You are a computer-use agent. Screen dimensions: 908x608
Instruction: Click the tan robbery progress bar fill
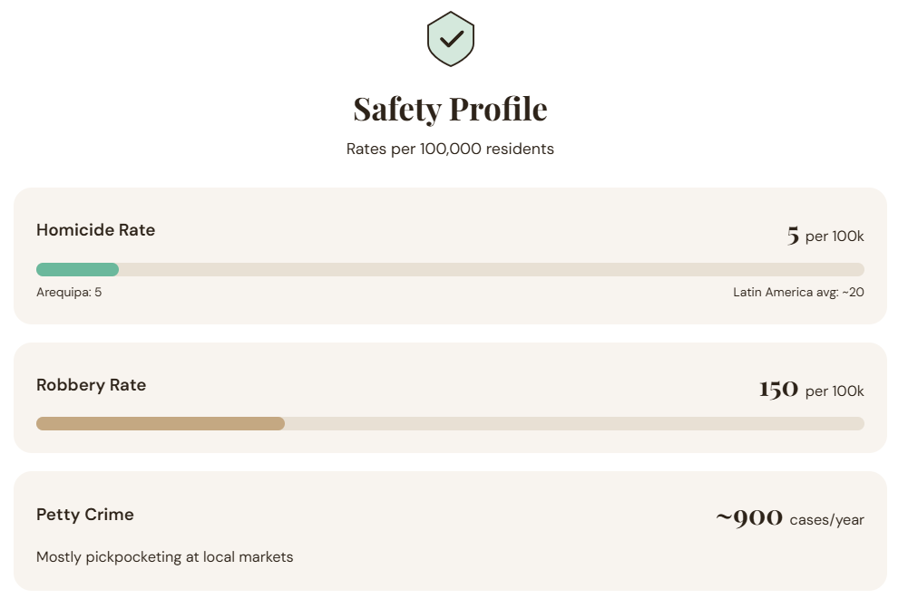coord(160,424)
